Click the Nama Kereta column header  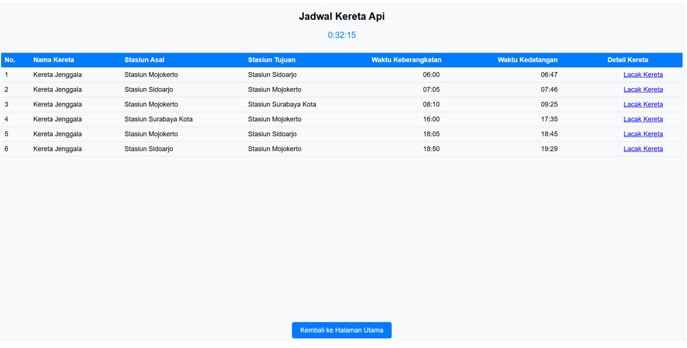click(x=54, y=60)
